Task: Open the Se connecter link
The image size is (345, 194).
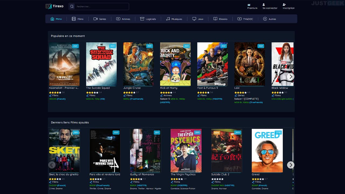Action: point(270,8)
